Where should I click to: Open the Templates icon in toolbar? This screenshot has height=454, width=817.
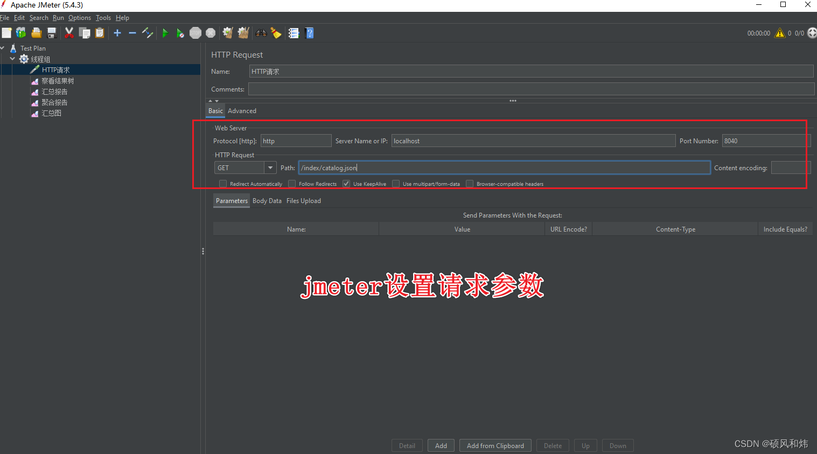click(21, 33)
